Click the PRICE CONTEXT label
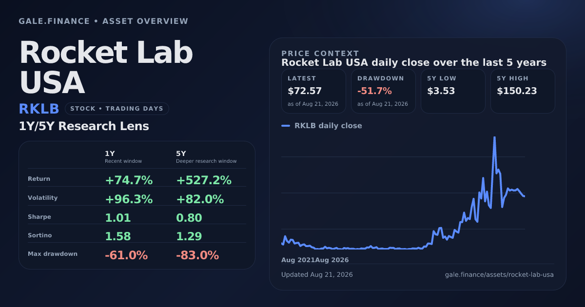This screenshot has height=307, width=585. [x=320, y=54]
